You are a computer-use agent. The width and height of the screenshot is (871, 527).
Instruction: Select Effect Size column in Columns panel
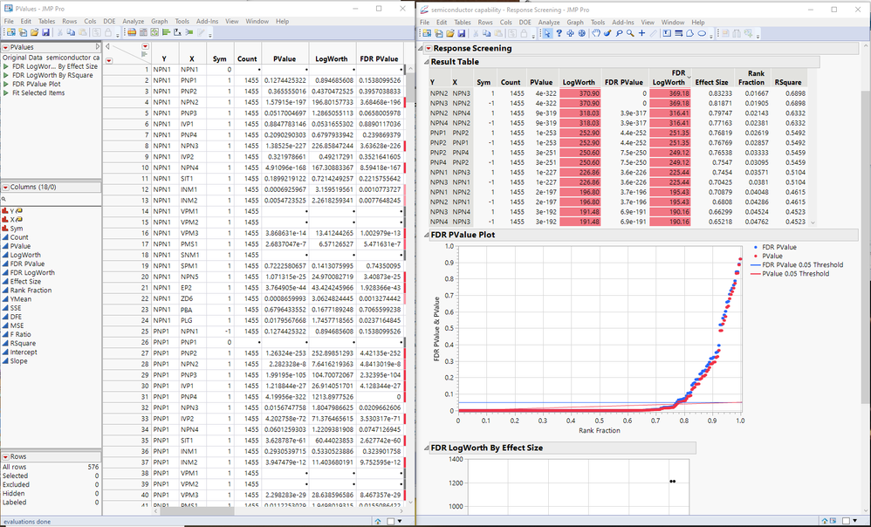[25, 282]
